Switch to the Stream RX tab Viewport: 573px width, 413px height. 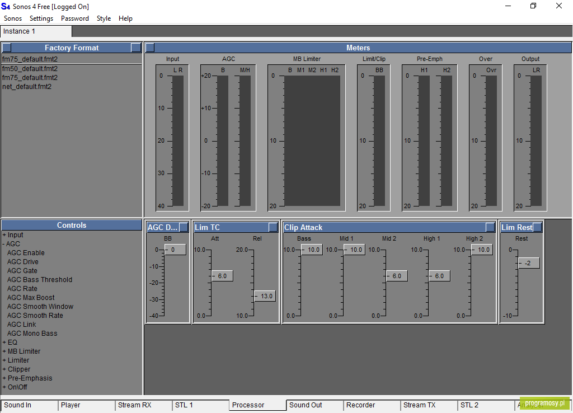click(x=144, y=405)
